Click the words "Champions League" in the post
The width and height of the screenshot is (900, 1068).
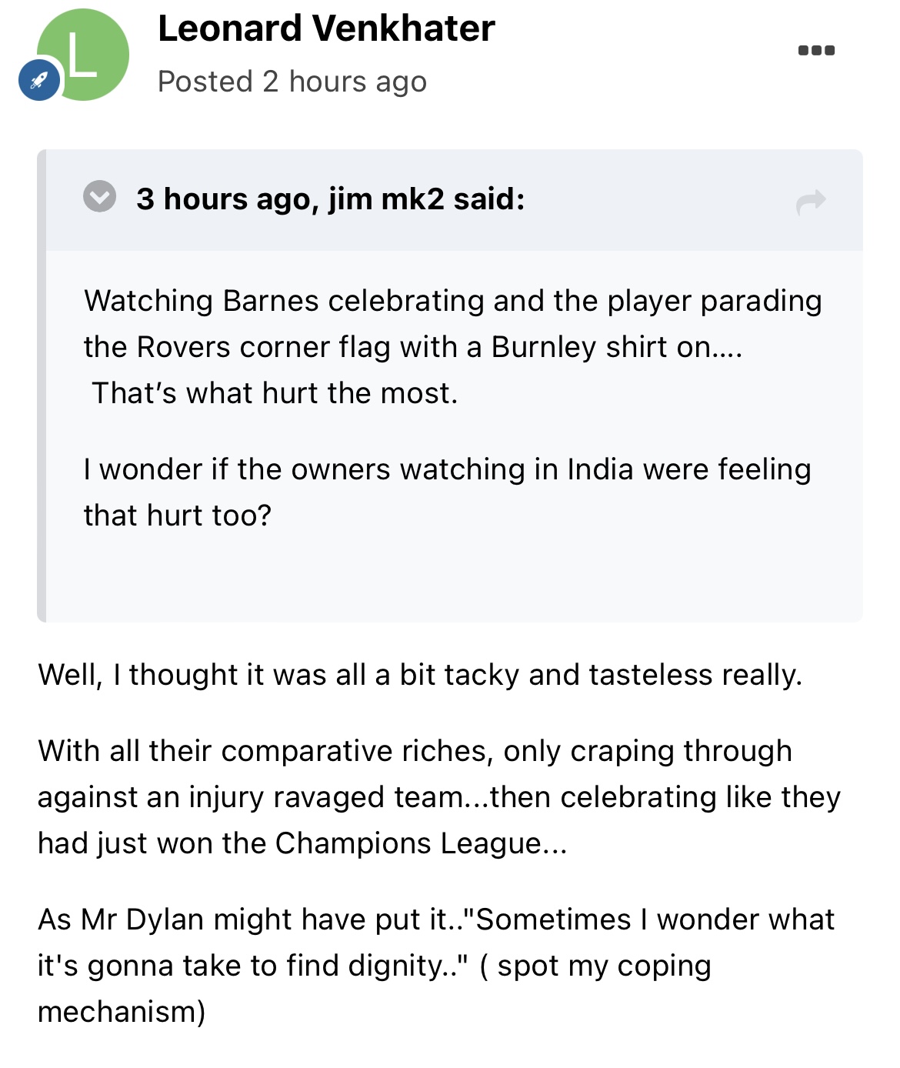[x=408, y=843]
